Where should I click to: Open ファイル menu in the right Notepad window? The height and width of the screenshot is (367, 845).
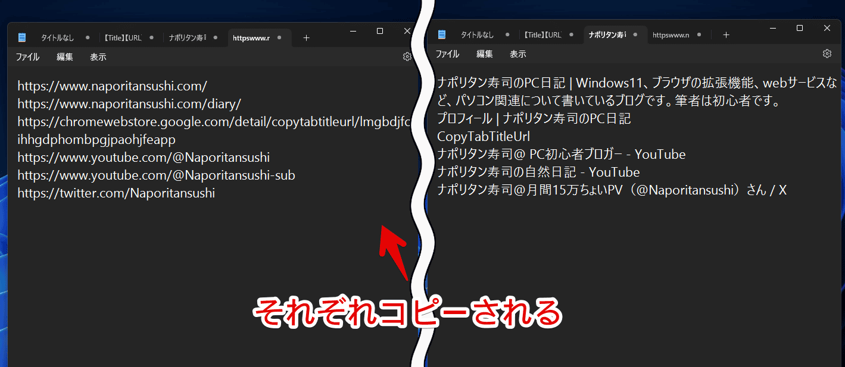pos(447,54)
